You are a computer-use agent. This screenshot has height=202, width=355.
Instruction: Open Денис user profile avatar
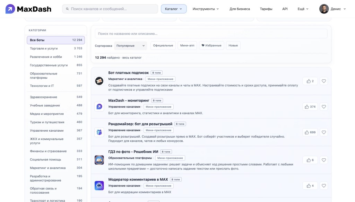[324, 9]
